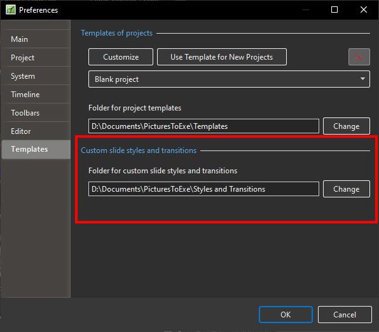
Task: Open the Blank project dropdown arrow
Action: tap(362, 79)
